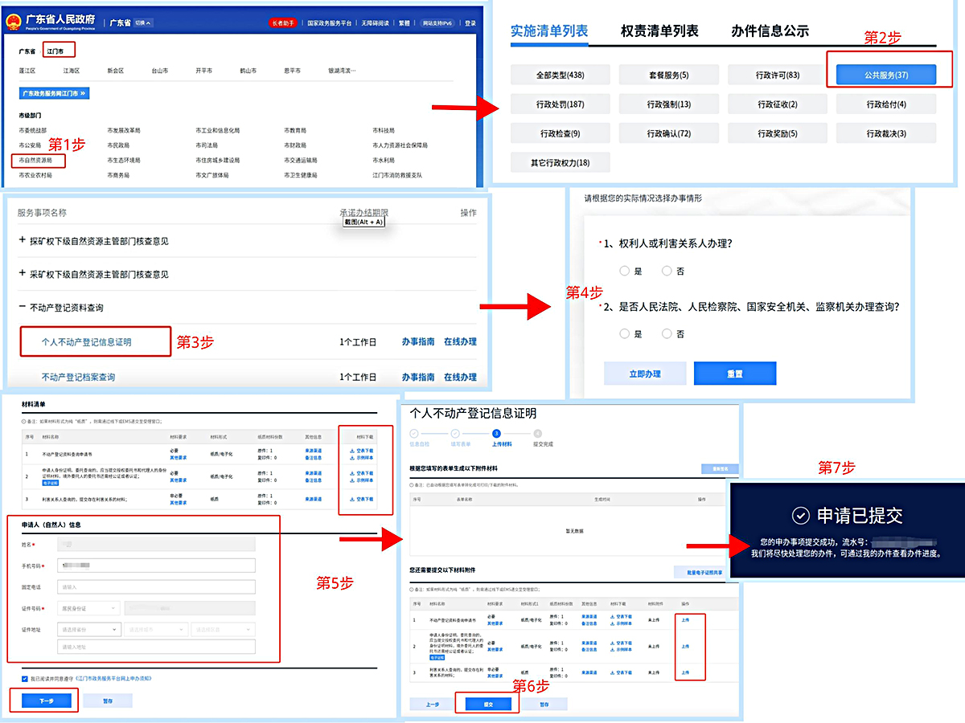Switch to the 权责清单列表 tab
965x723 pixels.
pos(659,31)
